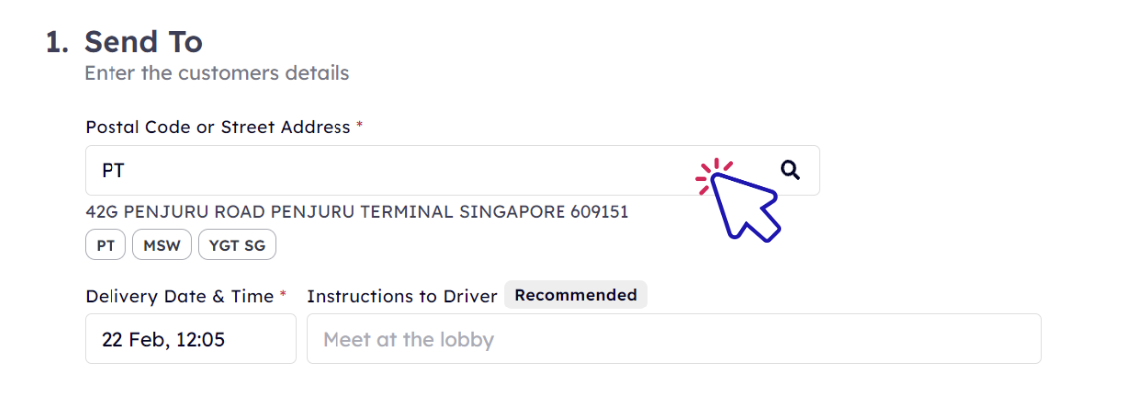Click the magnifying glass search icon

(789, 170)
